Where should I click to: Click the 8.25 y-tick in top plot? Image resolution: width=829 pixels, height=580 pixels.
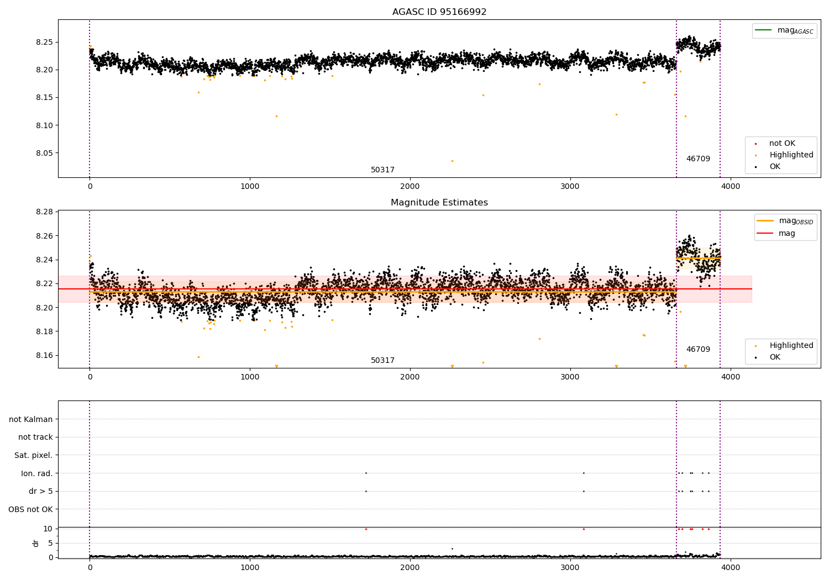pos(45,42)
